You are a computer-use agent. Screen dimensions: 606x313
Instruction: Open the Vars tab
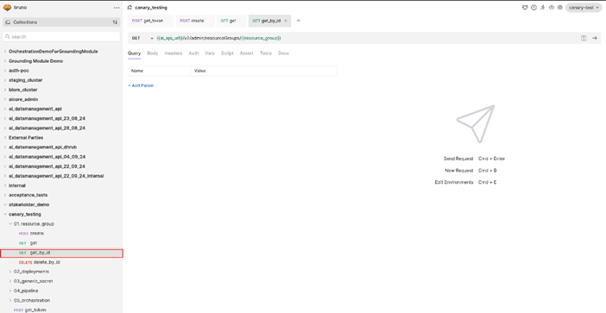210,53
